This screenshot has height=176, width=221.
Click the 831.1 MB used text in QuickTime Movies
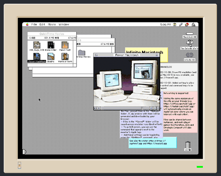(52, 38)
